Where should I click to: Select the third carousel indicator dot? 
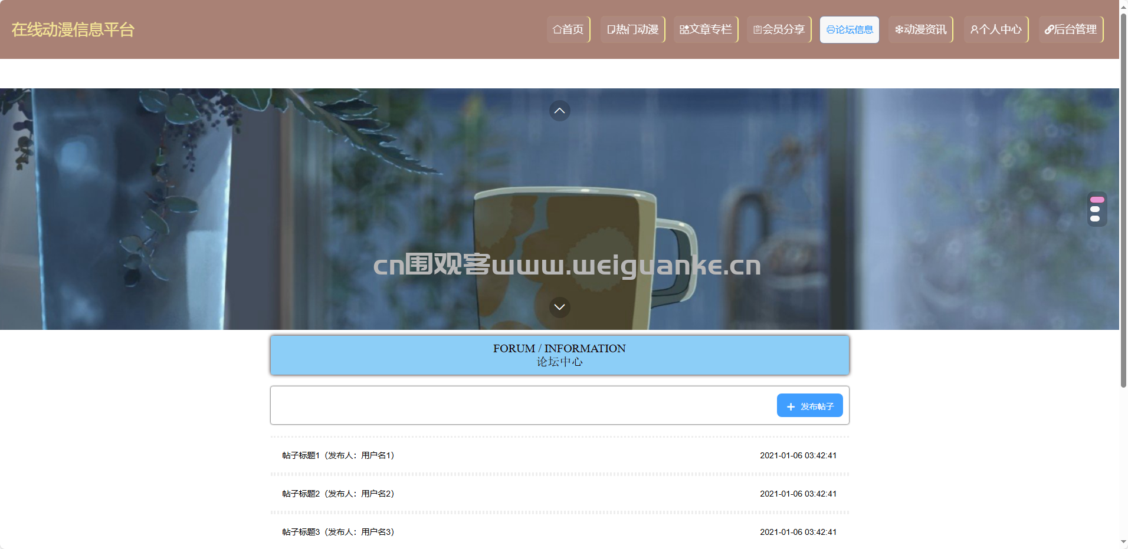tap(1095, 219)
